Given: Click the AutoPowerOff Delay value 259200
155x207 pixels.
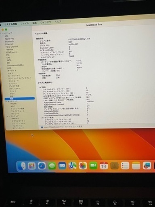Looking at the screenshot, I should click(90, 101).
